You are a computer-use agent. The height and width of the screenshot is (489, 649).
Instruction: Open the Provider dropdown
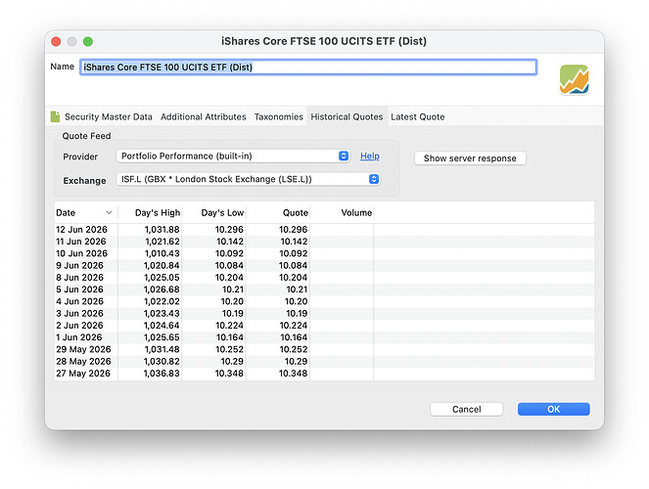click(x=233, y=156)
